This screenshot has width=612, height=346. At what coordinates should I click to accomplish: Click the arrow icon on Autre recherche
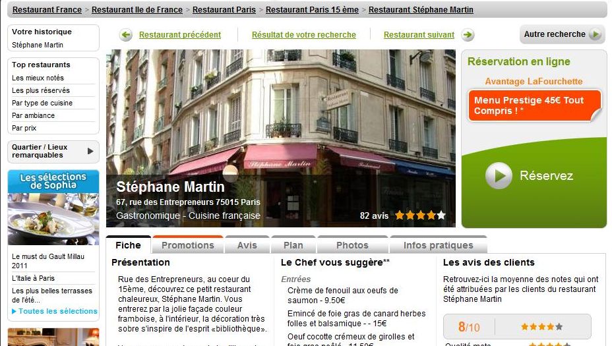coord(595,34)
